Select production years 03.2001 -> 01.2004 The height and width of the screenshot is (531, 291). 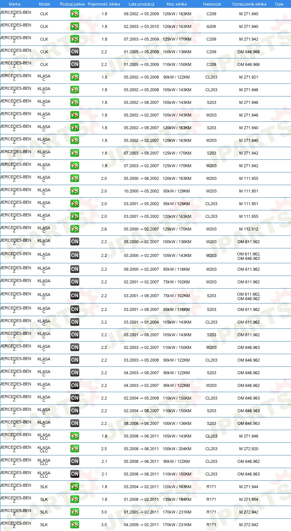[141, 322]
